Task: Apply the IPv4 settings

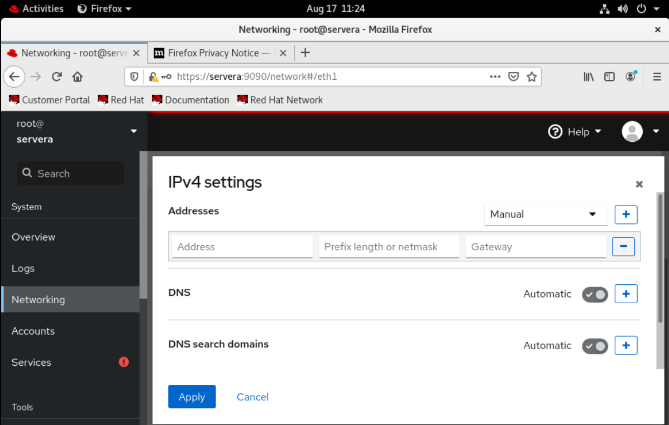Action: 192,397
